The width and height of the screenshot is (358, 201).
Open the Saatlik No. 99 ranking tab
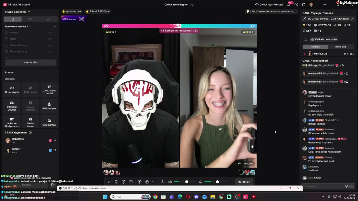[72, 11]
